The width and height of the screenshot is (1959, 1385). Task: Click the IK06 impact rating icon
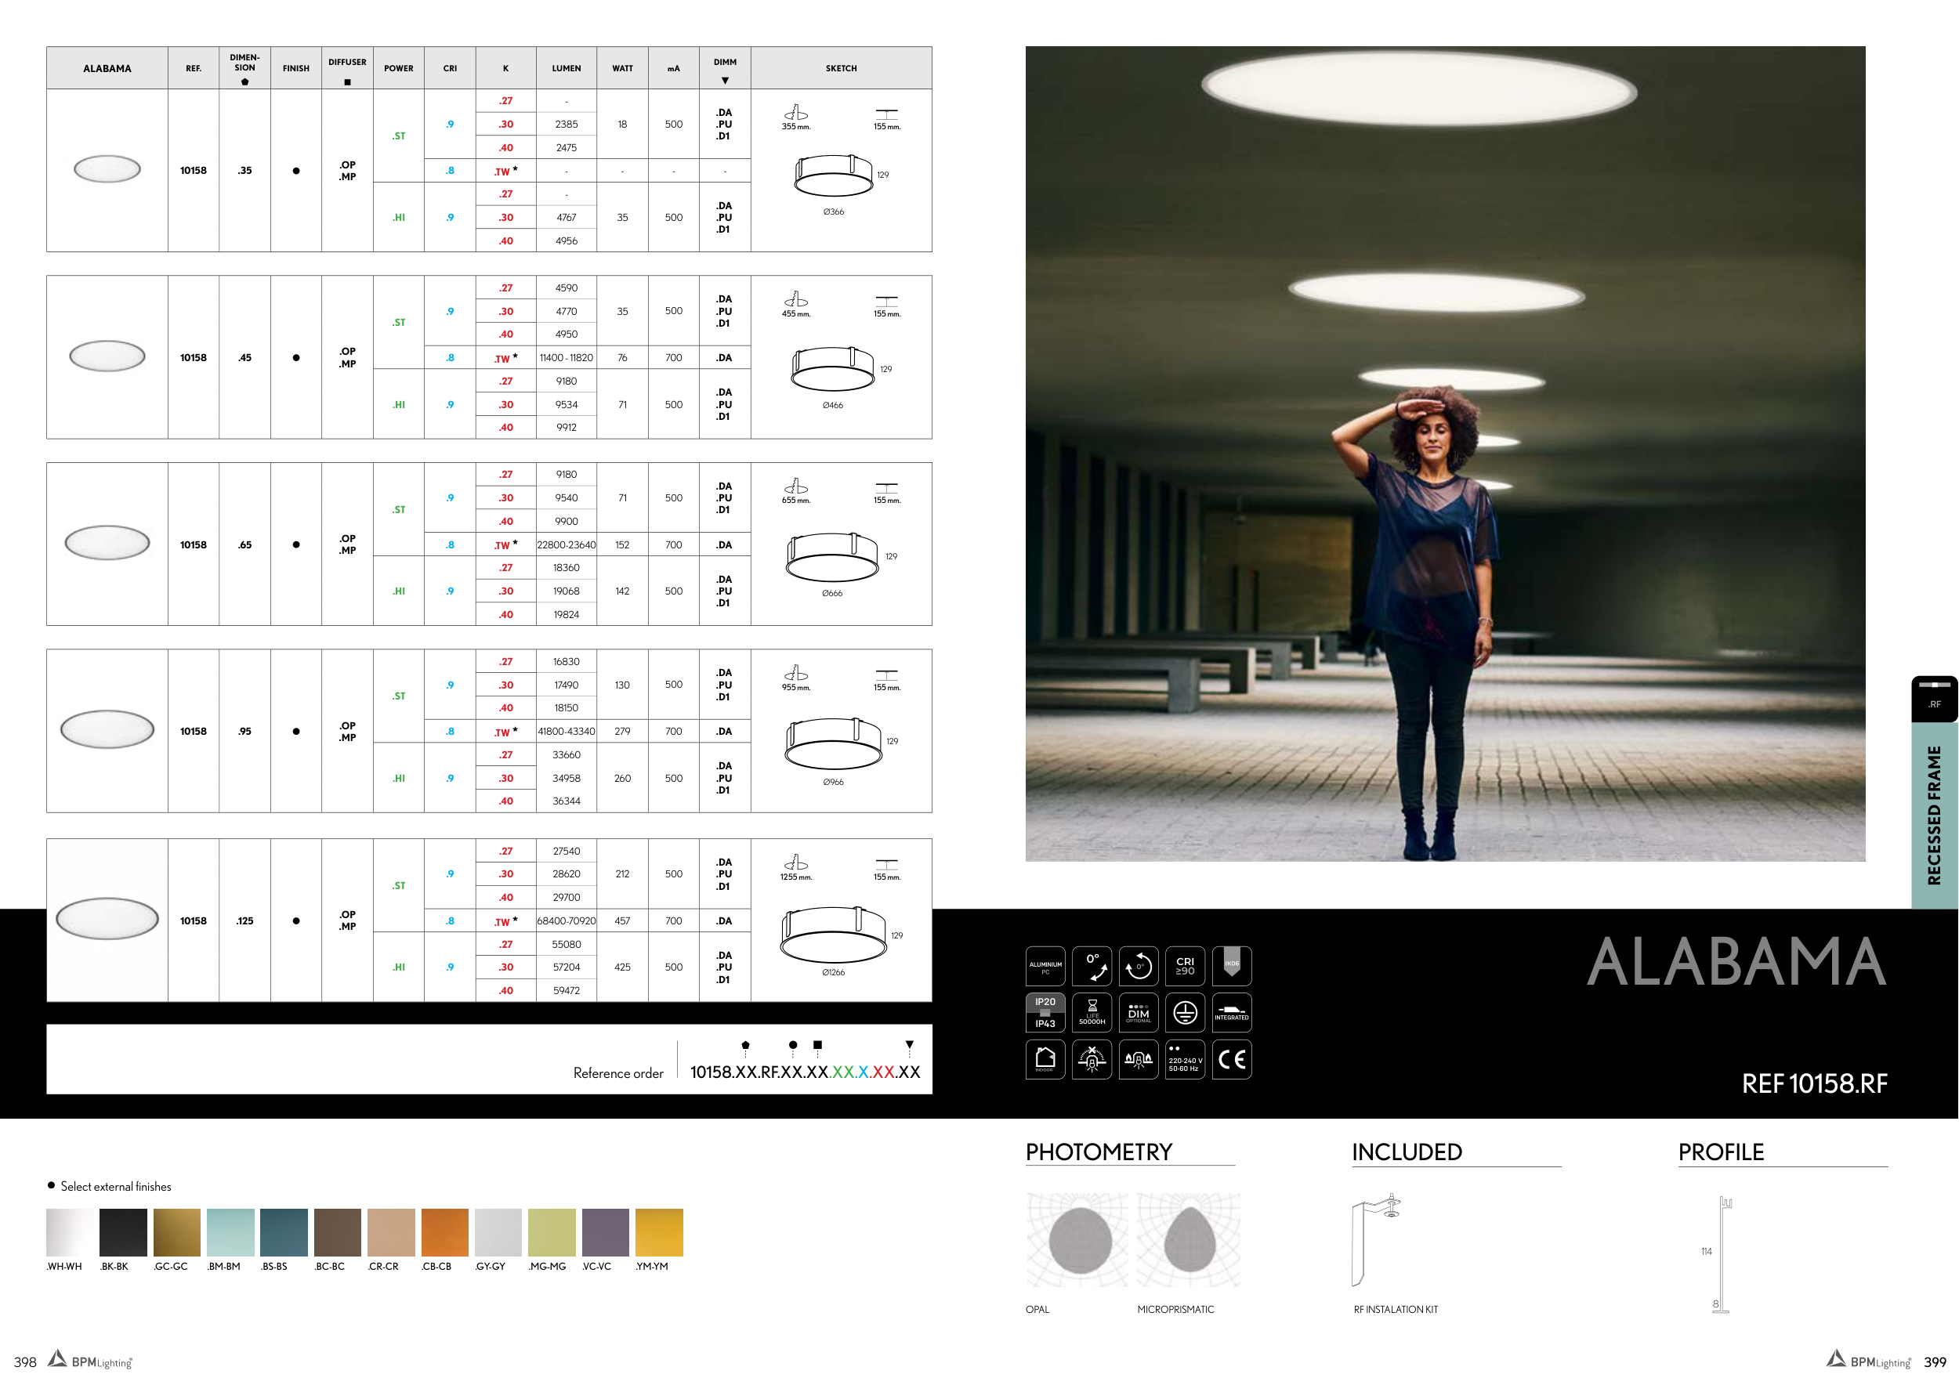[1231, 965]
